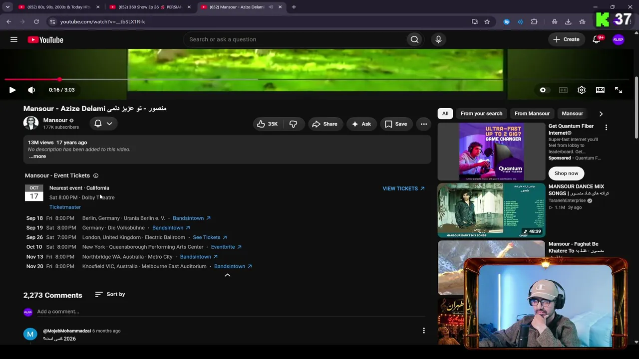Open notification preferences dropdown for Mansour

point(103,124)
